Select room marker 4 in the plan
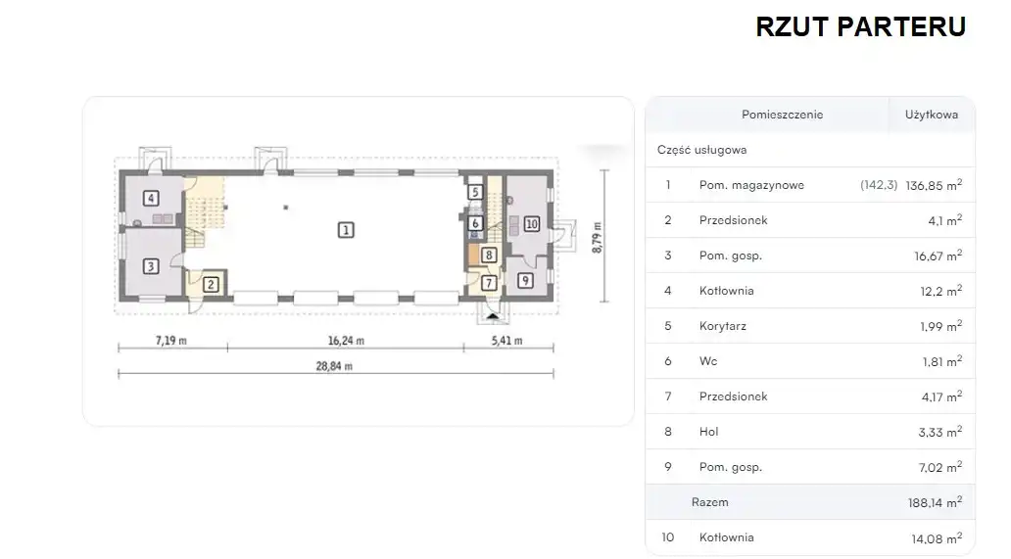 click(151, 199)
